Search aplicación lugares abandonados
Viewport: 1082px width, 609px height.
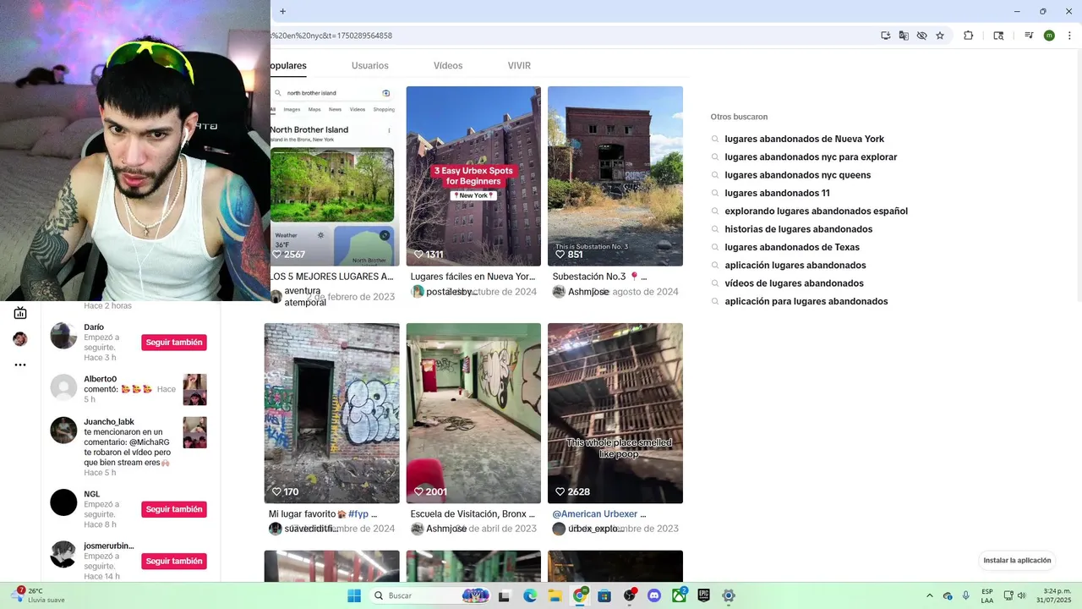coord(795,266)
